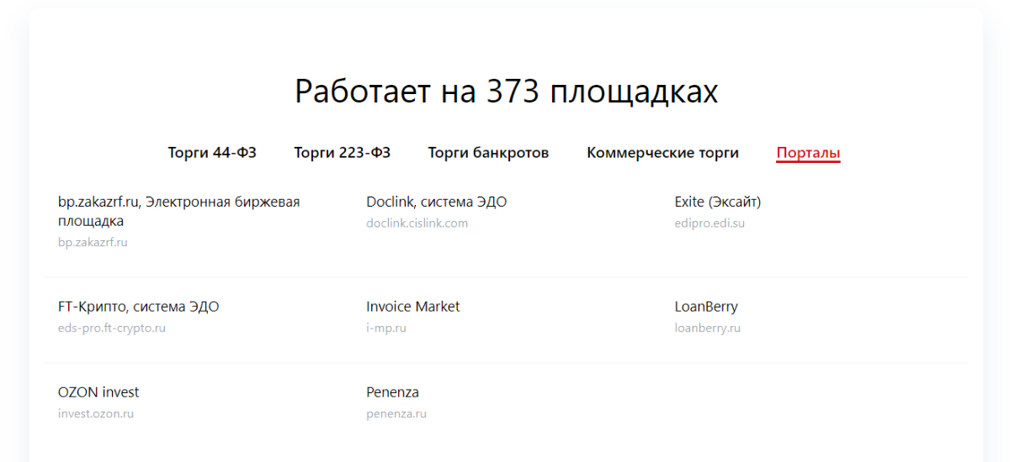Open FT-Крипто, система ЭДО entry

click(x=139, y=307)
